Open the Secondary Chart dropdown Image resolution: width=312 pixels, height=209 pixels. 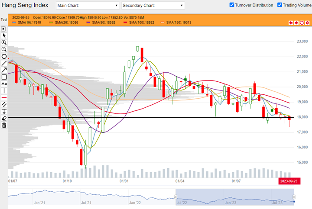click(153, 6)
